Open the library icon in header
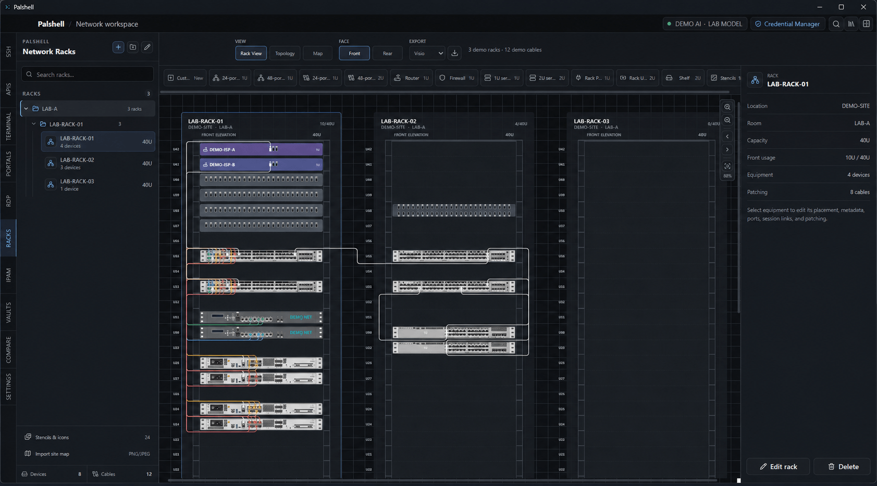The width and height of the screenshot is (877, 486). point(851,24)
